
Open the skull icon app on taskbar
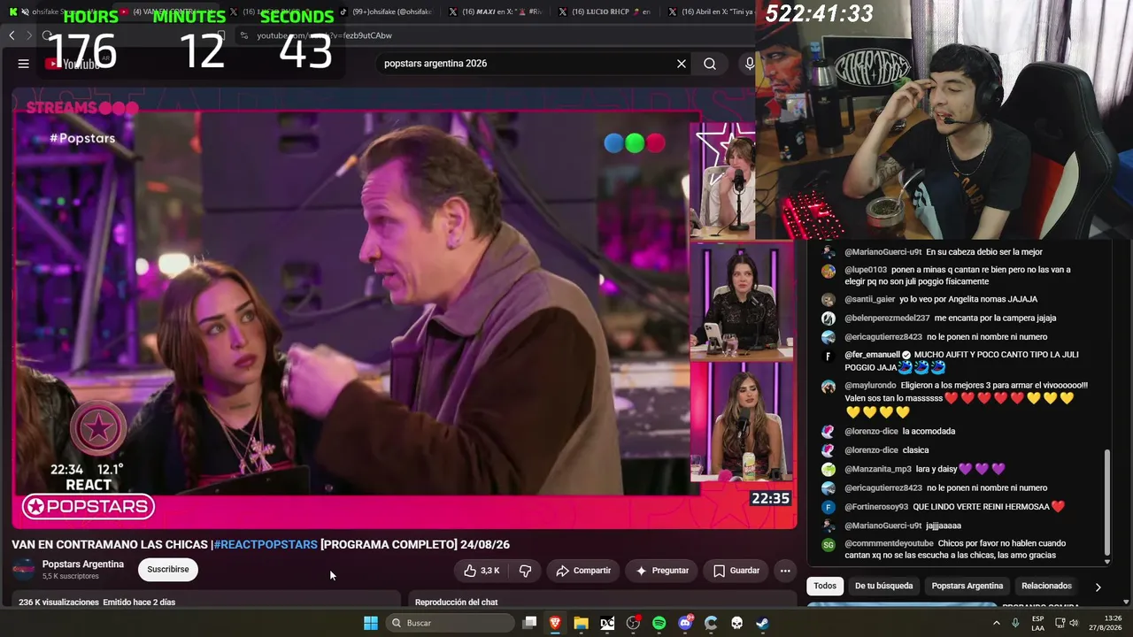[x=736, y=623]
